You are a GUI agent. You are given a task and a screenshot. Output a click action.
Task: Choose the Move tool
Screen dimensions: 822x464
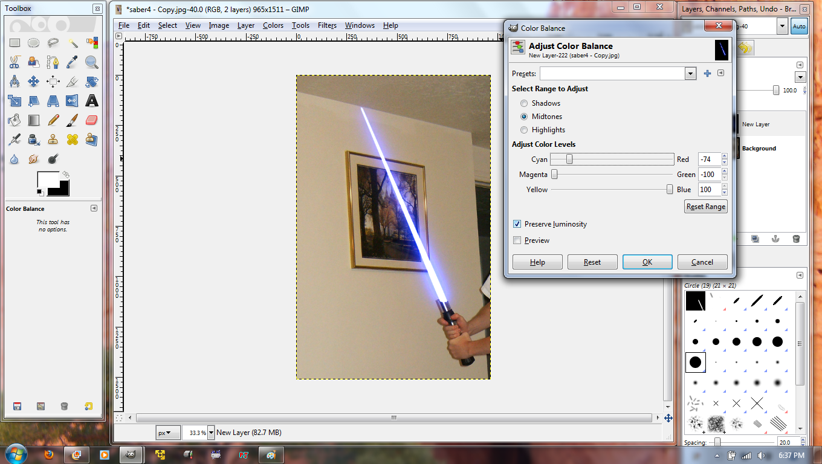pos(34,82)
